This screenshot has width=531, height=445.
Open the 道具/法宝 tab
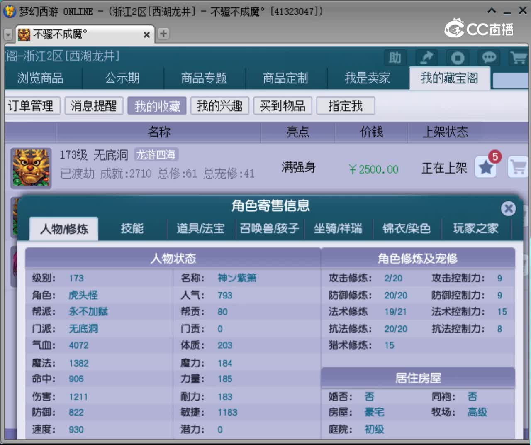tap(201, 228)
